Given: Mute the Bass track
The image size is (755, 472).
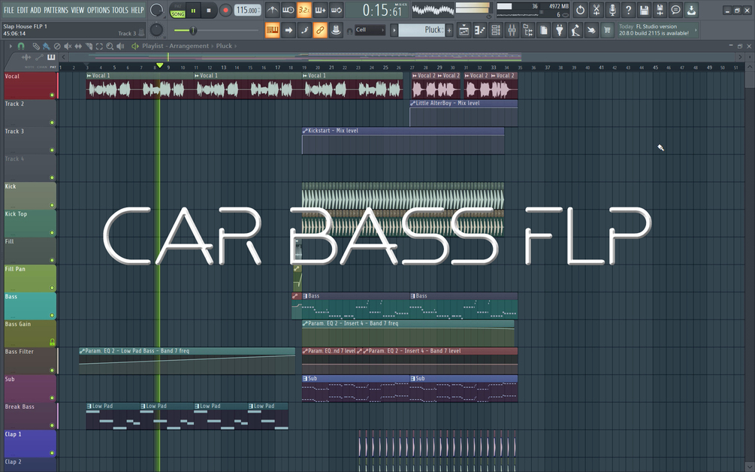Looking at the screenshot, I should tap(52, 315).
